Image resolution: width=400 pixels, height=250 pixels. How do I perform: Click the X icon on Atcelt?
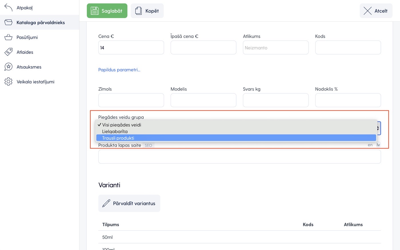point(367,11)
